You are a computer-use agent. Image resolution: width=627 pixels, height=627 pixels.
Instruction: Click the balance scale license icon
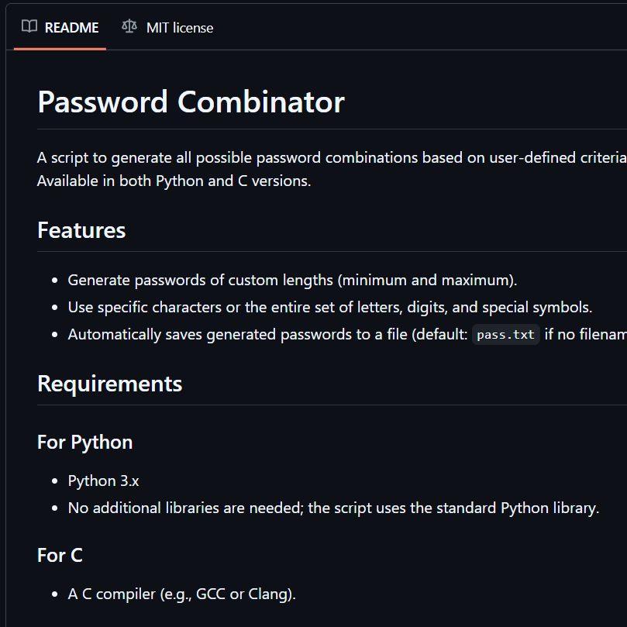click(x=129, y=27)
